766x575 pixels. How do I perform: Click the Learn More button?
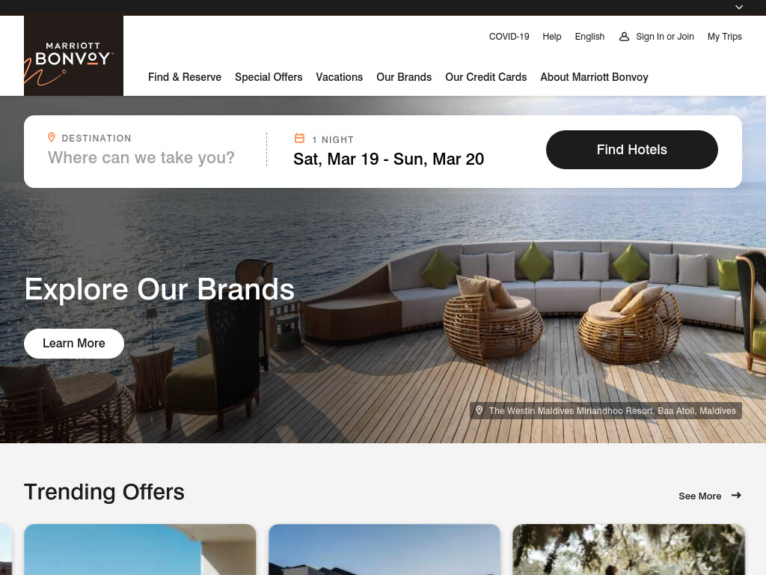tap(74, 343)
